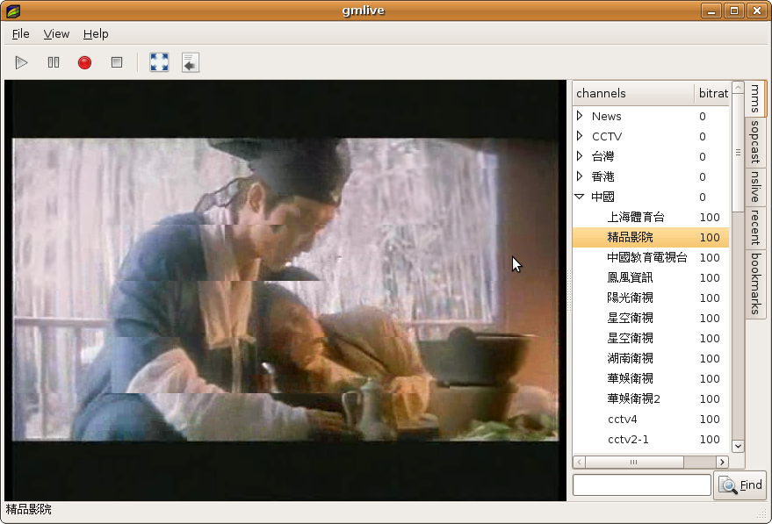Collapse the 中國 channel group
The height and width of the screenshot is (524, 772).
click(x=580, y=197)
